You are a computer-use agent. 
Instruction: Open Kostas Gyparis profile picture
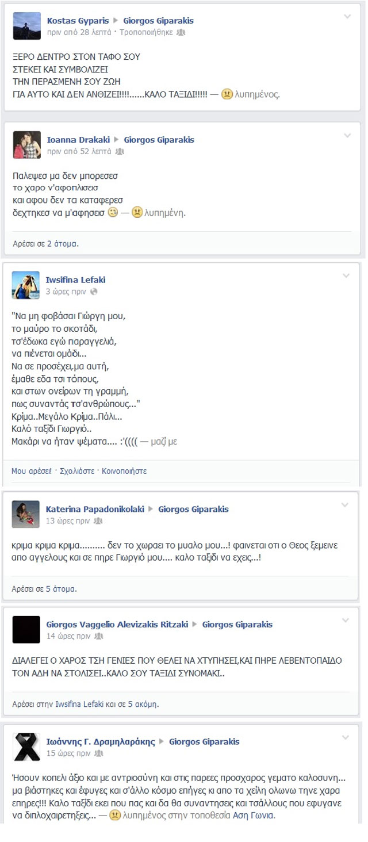[x=27, y=26]
